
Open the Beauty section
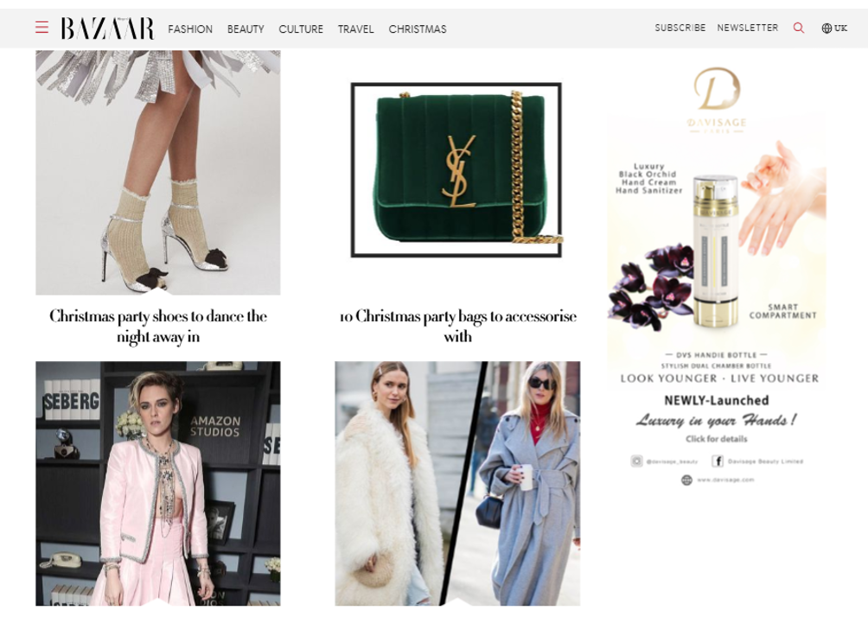pyautogui.click(x=246, y=29)
